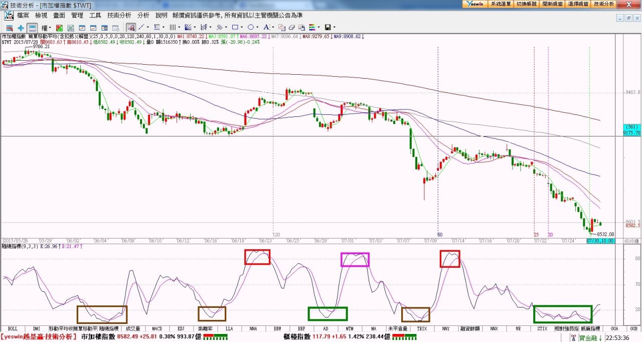Viewport: 642px width, 342px height.
Task: Toggle the chart layout view button
Action: [x=32, y=28]
